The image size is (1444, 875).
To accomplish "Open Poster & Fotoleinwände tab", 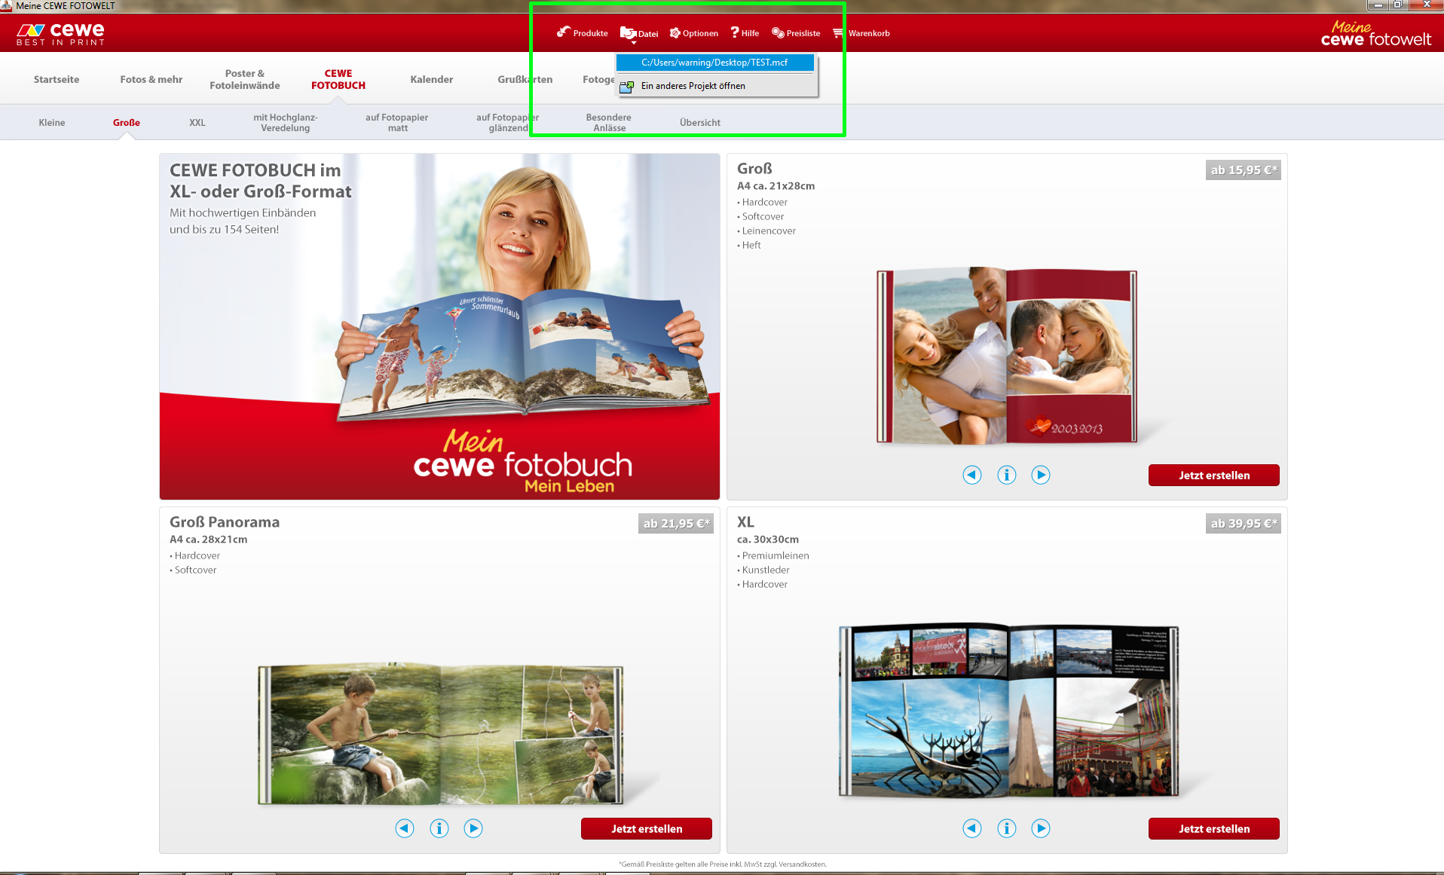I will pyautogui.click(x=245, y=79).
